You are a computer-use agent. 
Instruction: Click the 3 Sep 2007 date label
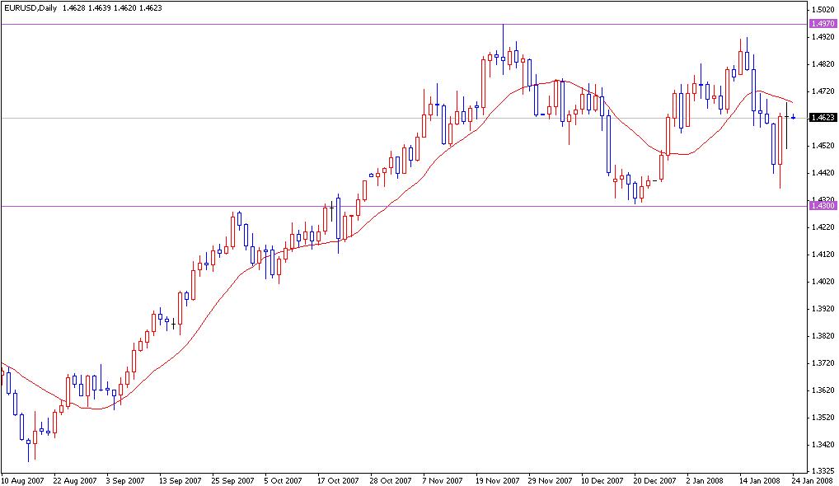(125, 481)
